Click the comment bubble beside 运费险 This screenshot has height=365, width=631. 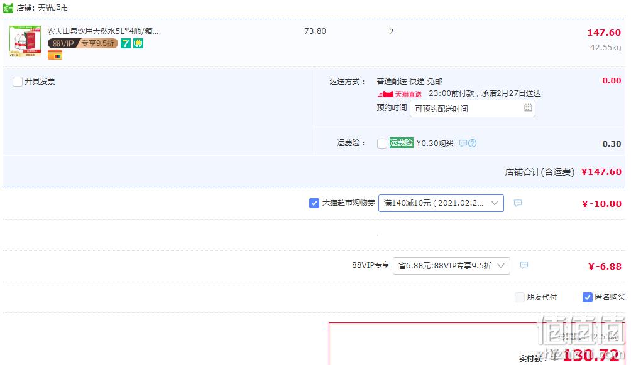coord(463,144)
